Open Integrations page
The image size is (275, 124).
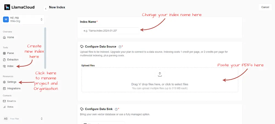[x=14, y=88]
